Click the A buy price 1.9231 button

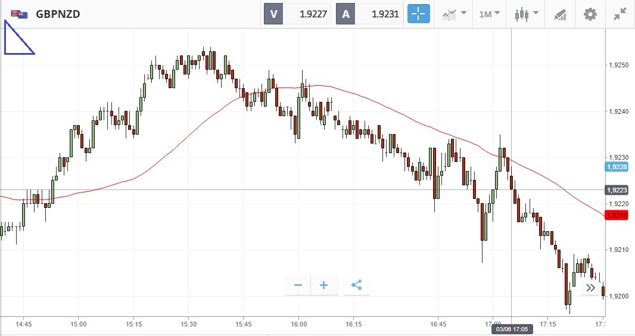coord(369,14)
